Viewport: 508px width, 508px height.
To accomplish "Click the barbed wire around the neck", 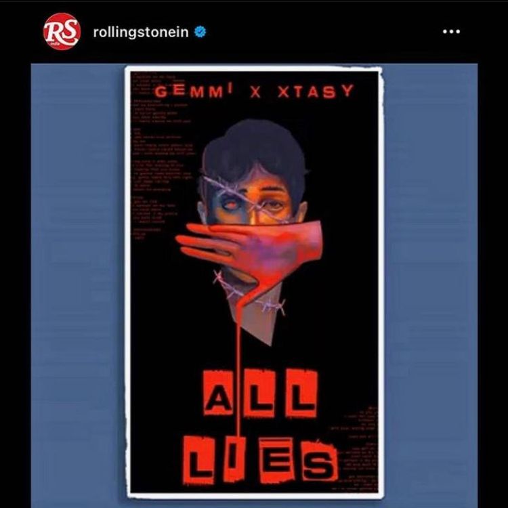I will click(249, 293).
